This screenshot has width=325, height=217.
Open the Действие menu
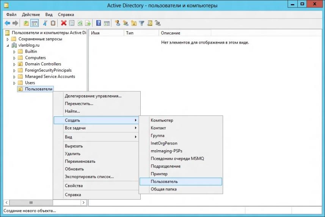[31, 15]
